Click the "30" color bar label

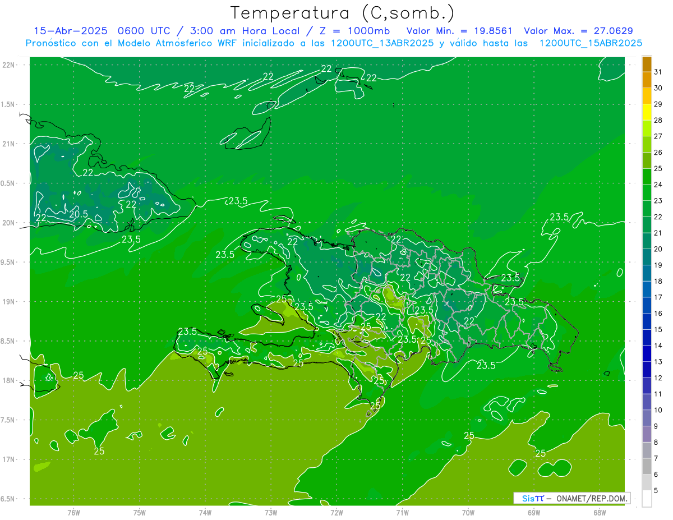click(x=658, y=88)
